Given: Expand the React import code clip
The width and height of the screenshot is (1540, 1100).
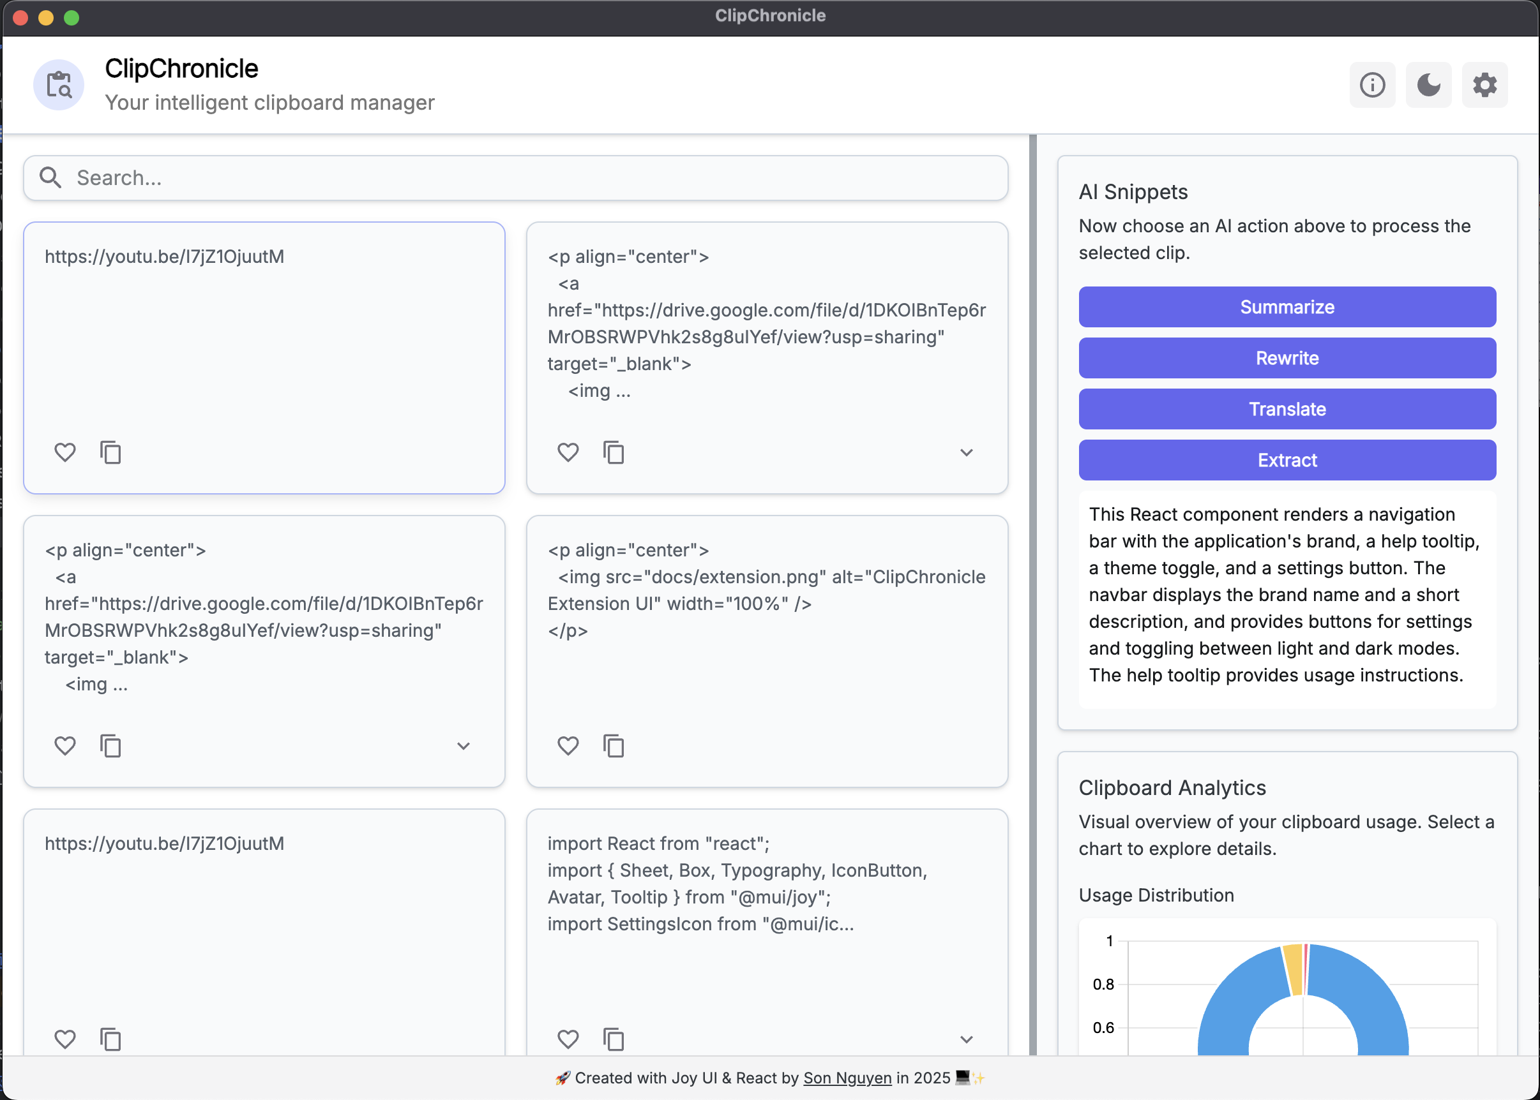Looking at the screenshot, I should tap(967, 1039).
